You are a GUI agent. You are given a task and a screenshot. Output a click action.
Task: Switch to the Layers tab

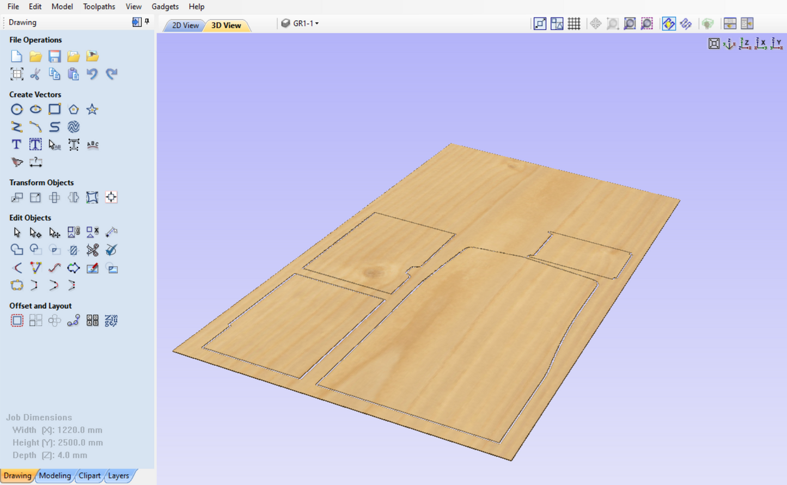coord(118,475)
